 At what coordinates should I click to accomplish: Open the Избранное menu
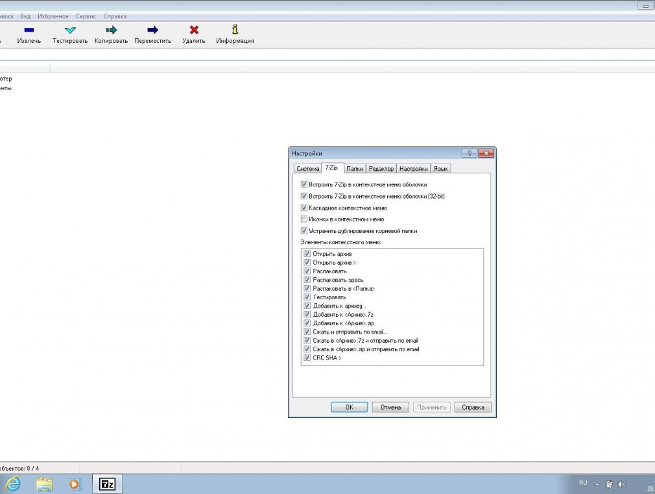pyautogui.click(x=53, y=16)
